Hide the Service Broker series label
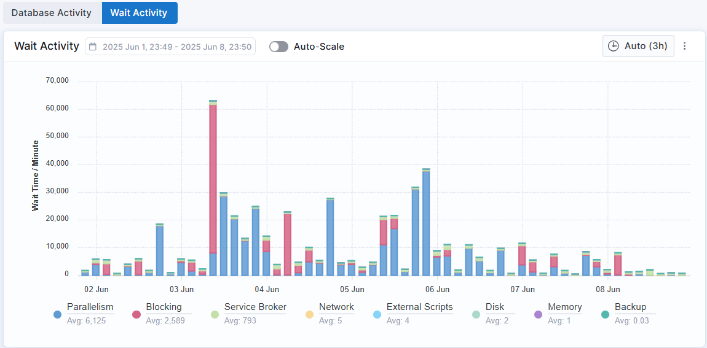The image size is (707, 348). pyautogui.click(x=255, y=307)
